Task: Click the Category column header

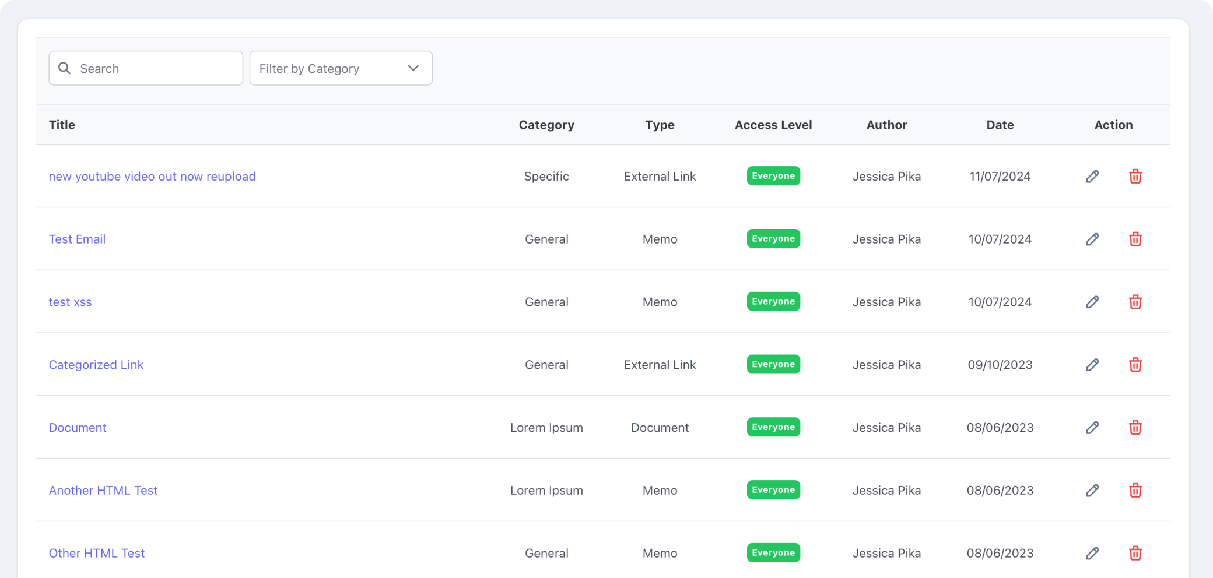Action: (x=546, y=125)
